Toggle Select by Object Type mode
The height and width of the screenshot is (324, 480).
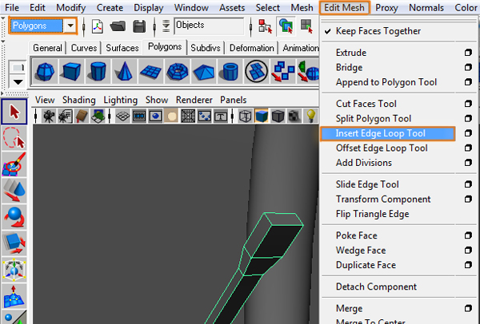coord(286,26)
